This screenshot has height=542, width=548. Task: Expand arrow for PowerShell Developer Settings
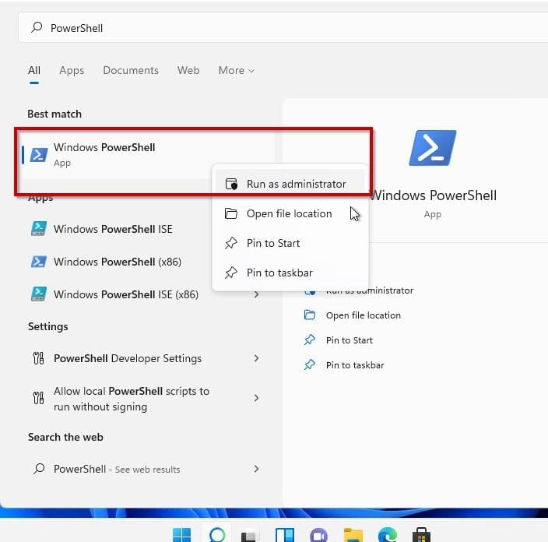point(257,358)
